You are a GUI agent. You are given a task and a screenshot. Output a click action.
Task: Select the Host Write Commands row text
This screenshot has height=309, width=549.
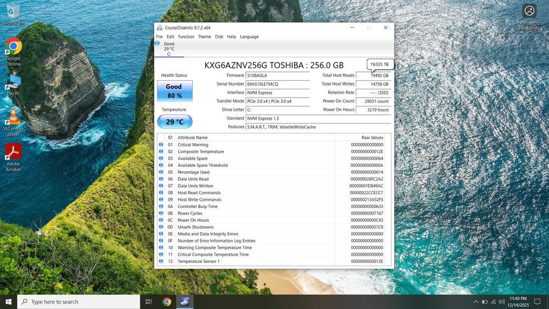click(x=199, y=199)
